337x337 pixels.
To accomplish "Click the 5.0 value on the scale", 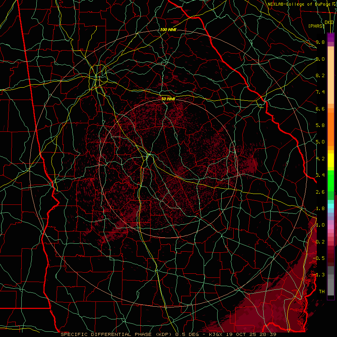I will pyautogui.click(x=320, y=142).
